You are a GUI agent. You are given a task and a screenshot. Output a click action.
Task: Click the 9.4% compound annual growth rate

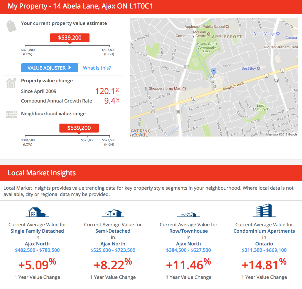coord(112,101)
